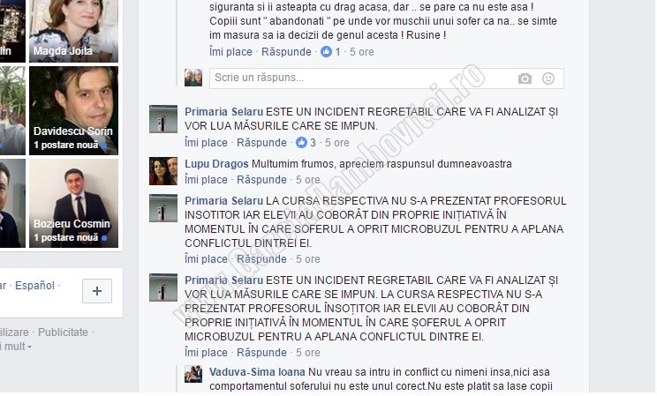Viewport: 657px width, 396px height.
Task: Open Lupu Dragos profile picture
Action: (x=163, y=171)
